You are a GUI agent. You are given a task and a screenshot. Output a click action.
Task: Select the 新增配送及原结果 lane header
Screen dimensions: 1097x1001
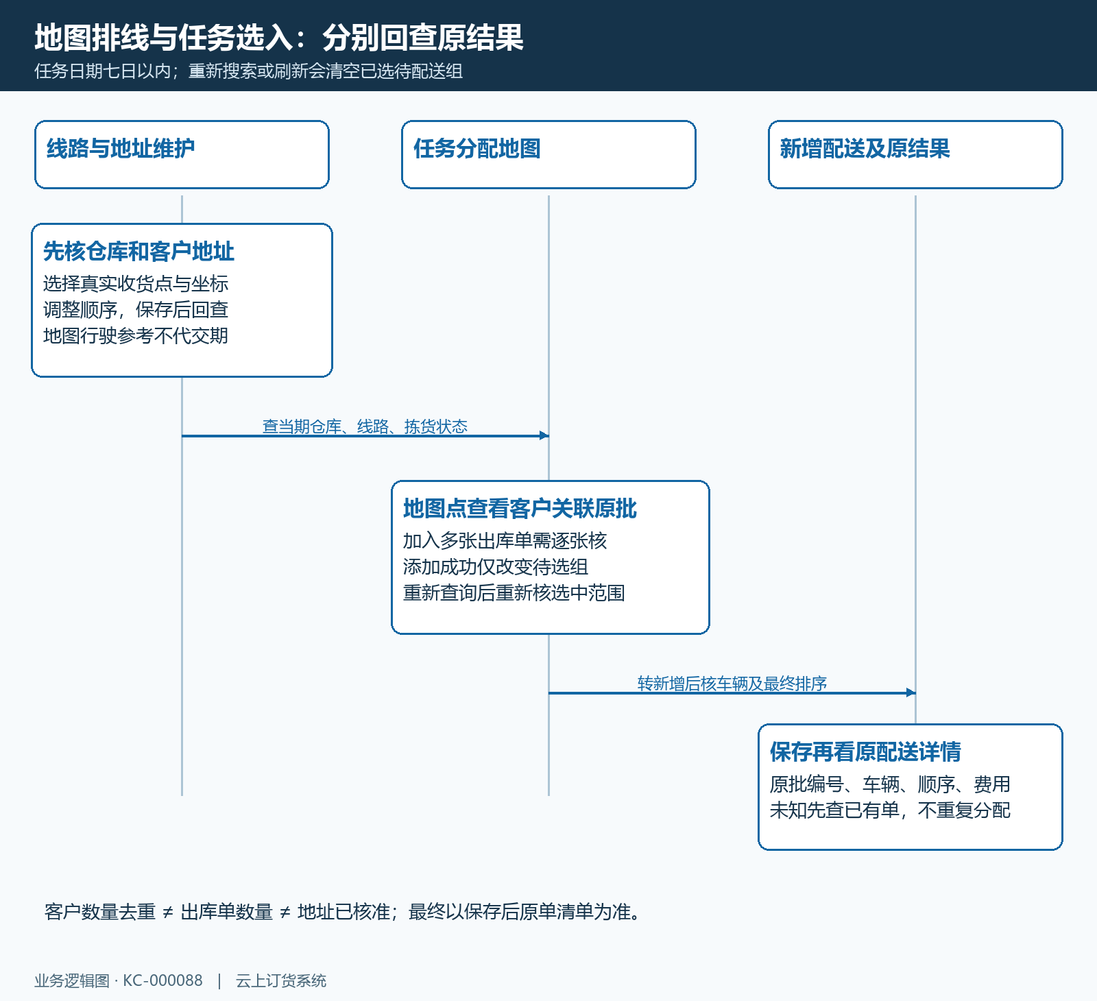coord(915,154)
